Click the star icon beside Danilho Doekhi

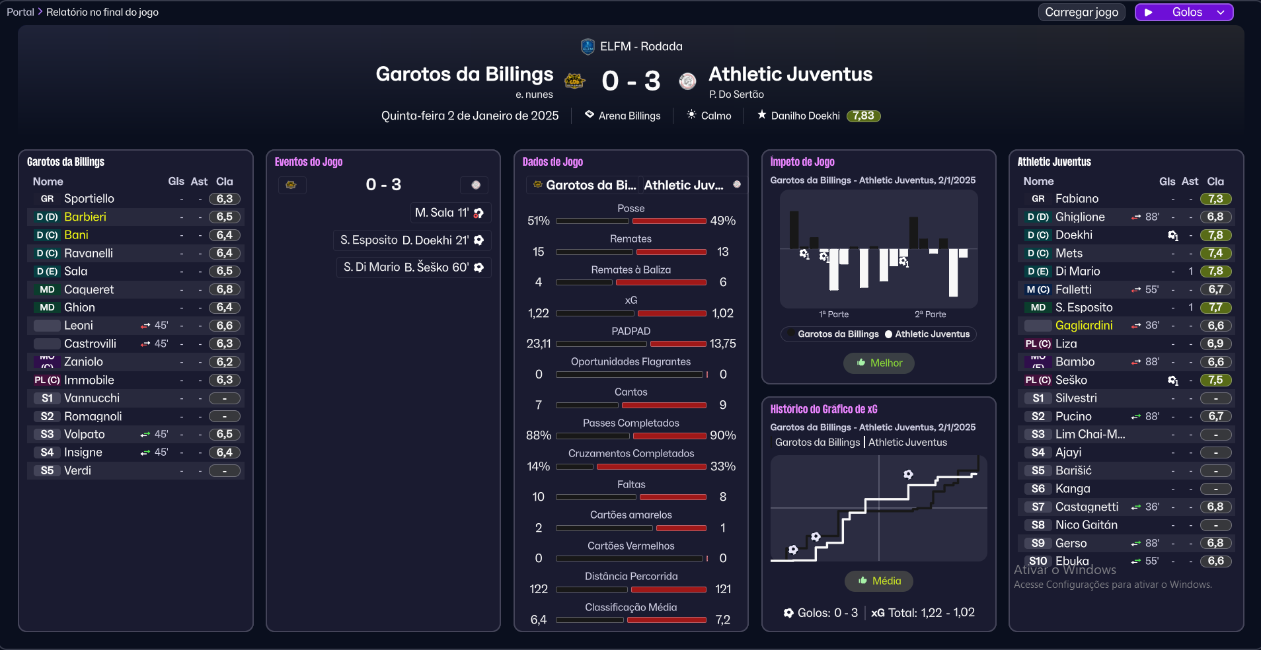(761, 115)
